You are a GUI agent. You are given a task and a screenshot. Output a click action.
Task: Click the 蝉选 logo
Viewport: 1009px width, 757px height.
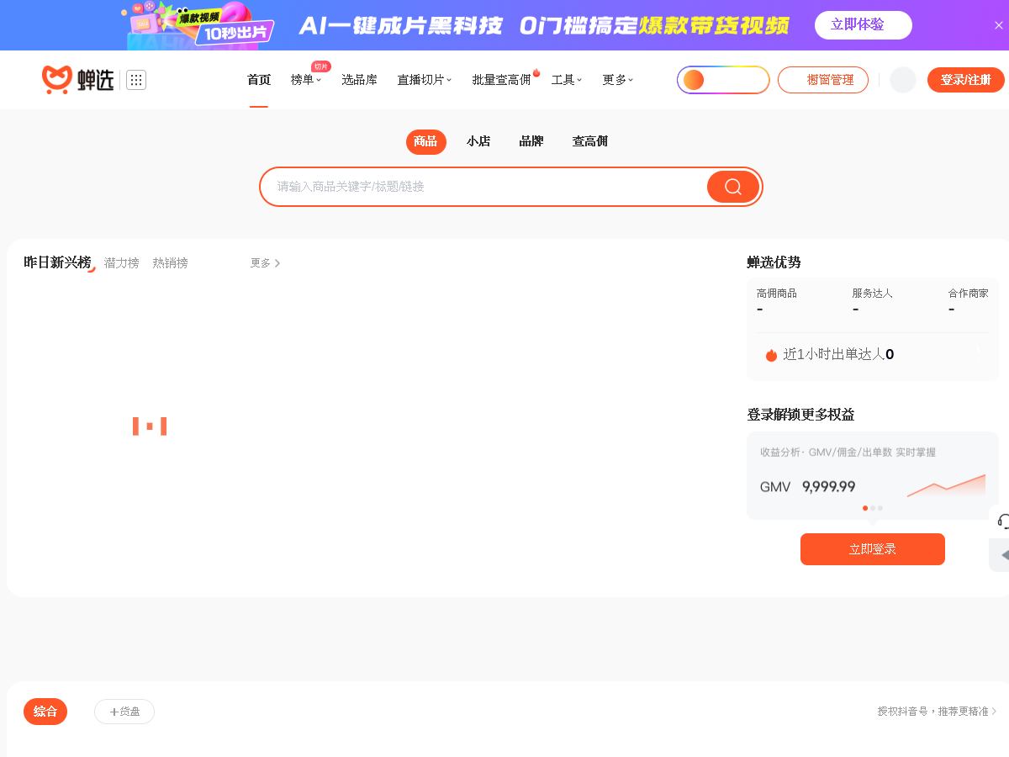(77, 80)
